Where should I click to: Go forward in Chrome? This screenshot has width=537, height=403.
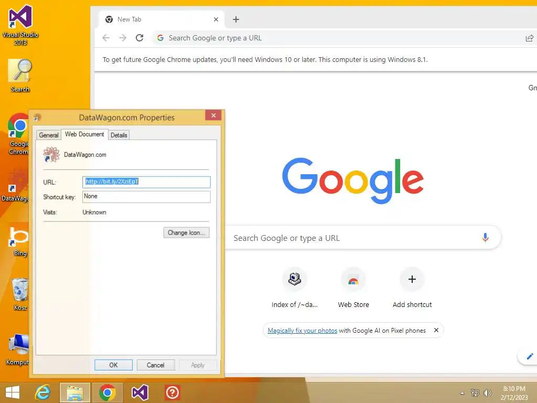(x=123, y=38)
